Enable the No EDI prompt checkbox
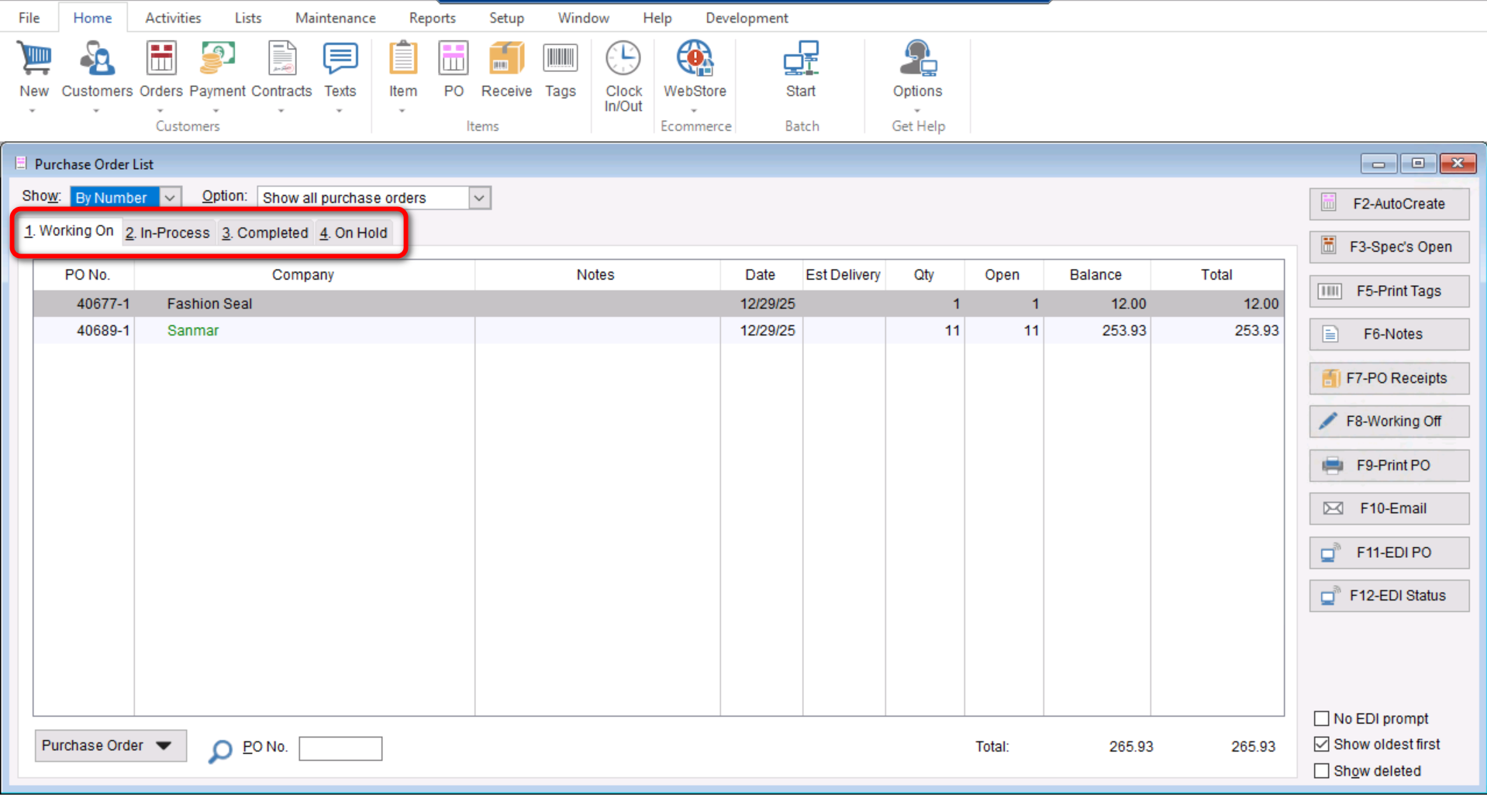Screen dimensions: 1487x795 tap(1322, 718)
